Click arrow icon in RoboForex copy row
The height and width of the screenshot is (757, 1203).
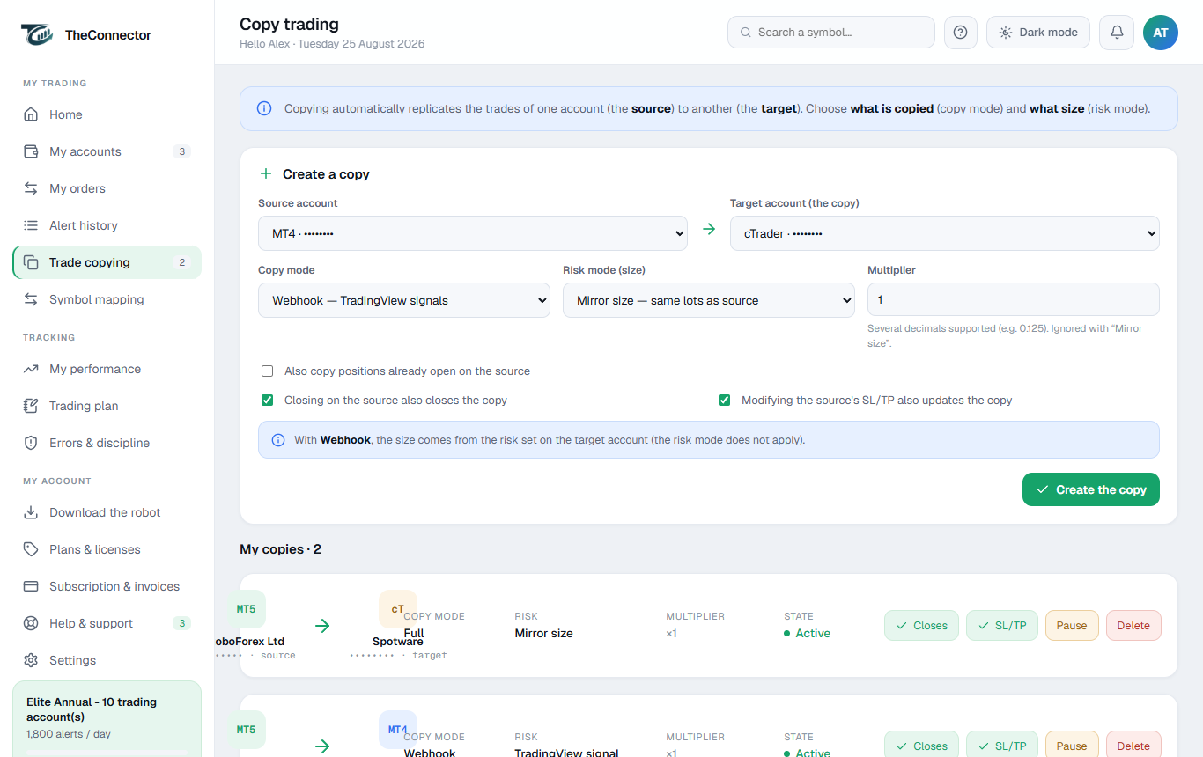[x=322, y=626]
